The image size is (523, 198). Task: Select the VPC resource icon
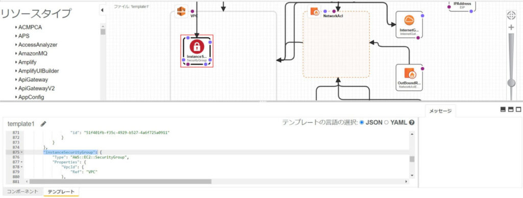181,12
